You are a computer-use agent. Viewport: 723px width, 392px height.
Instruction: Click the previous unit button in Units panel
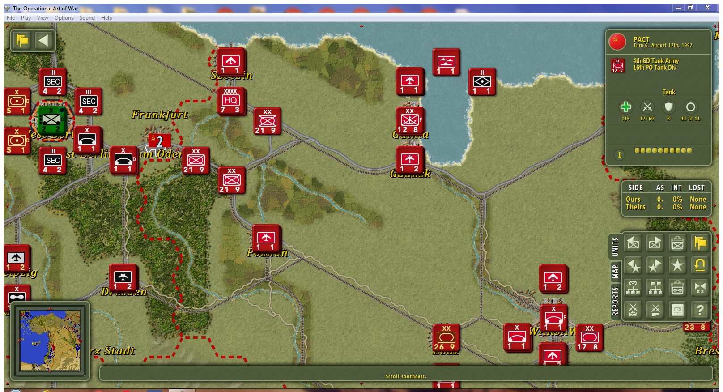[633, 243]
